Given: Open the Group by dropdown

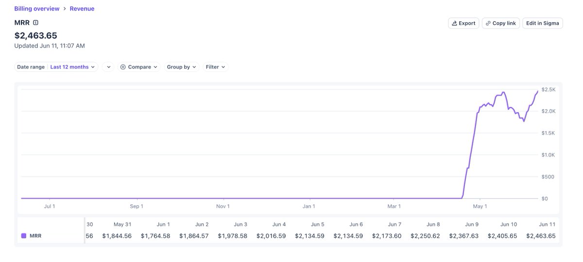Looking at the screenshot, I should pyautogui.click(x=182, y=67).
